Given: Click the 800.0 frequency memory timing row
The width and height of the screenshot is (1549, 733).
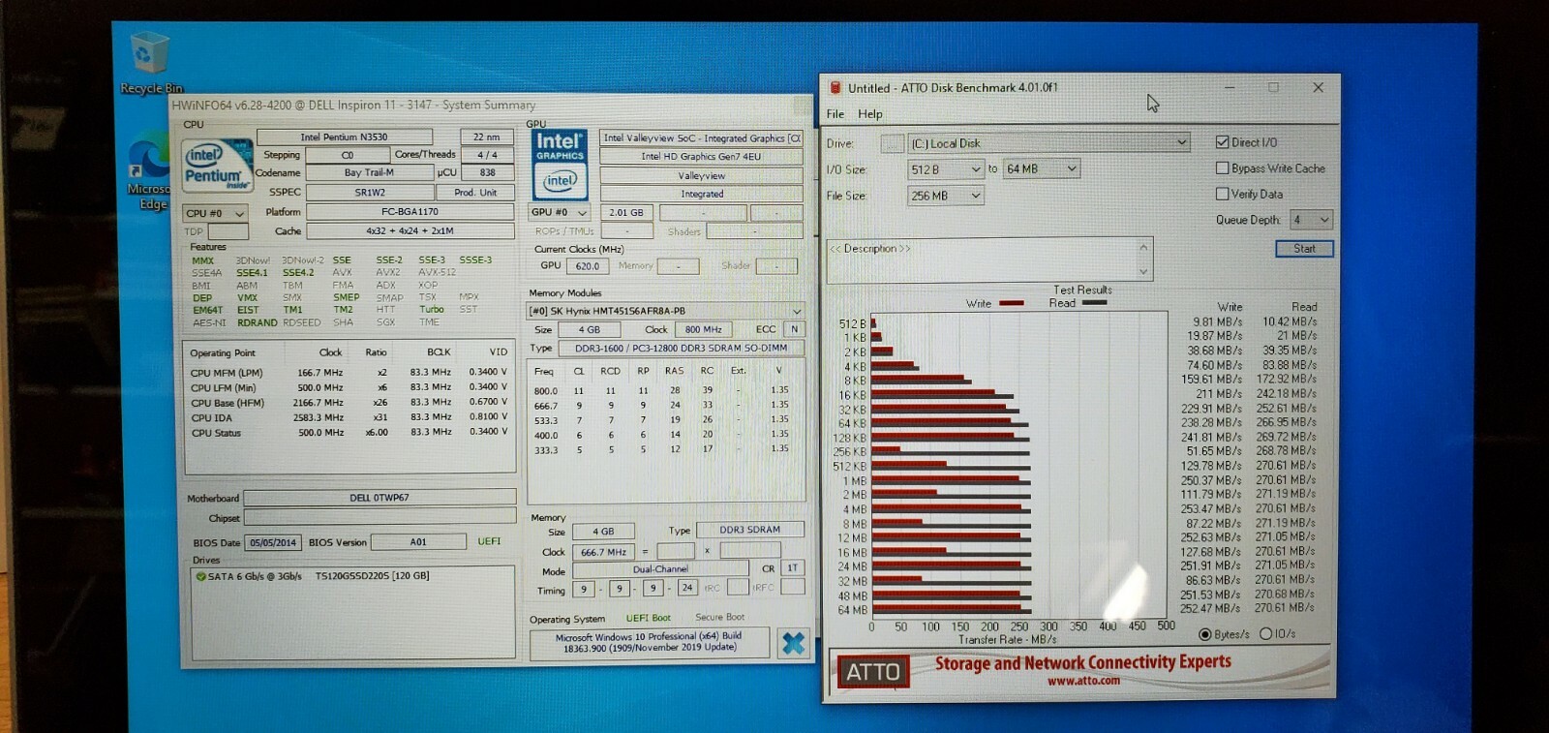Looking at the screenshot, I should (662, 391).
